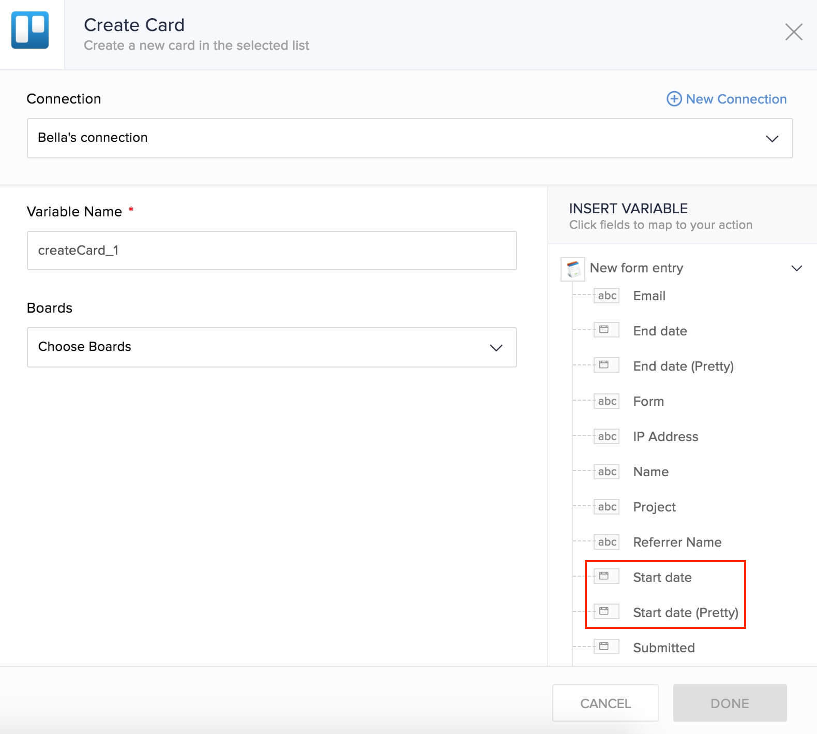The height and width of the screenshot is (734, 817).
Task: Insert the Project variable
Action: click(654, 507)
